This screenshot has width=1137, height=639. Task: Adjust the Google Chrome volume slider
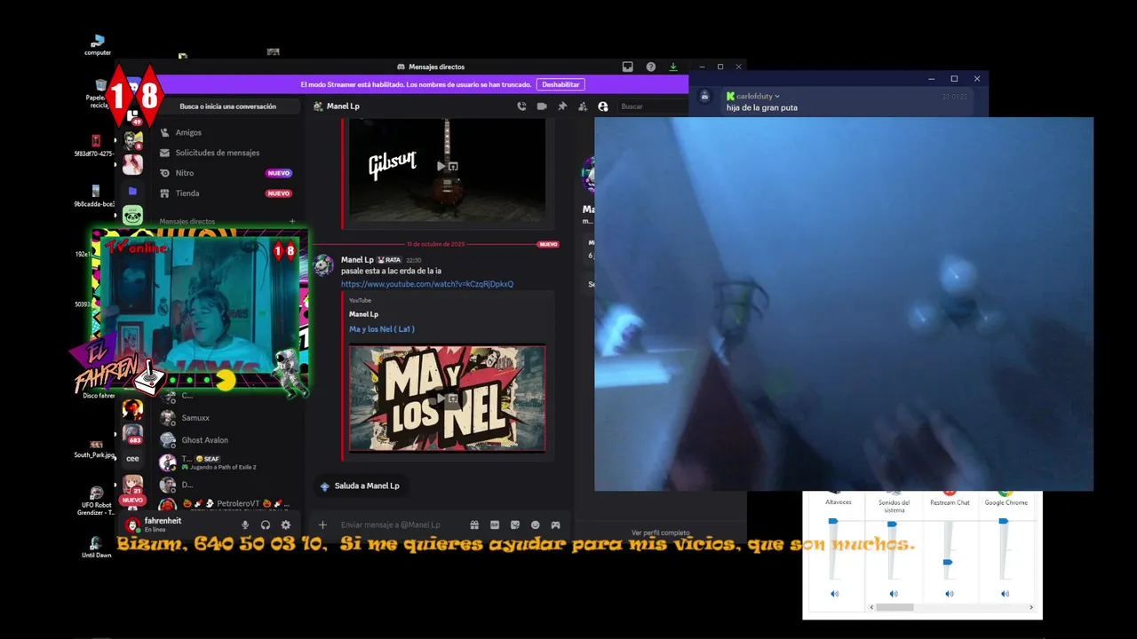(x=1003, y=522)
